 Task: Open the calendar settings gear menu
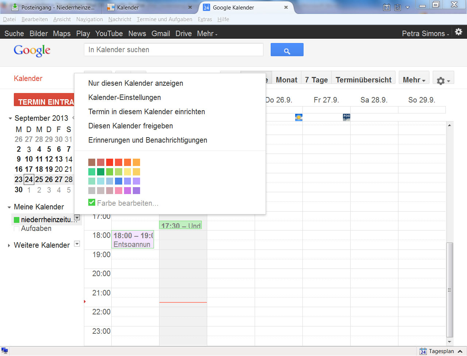point(443,80)
